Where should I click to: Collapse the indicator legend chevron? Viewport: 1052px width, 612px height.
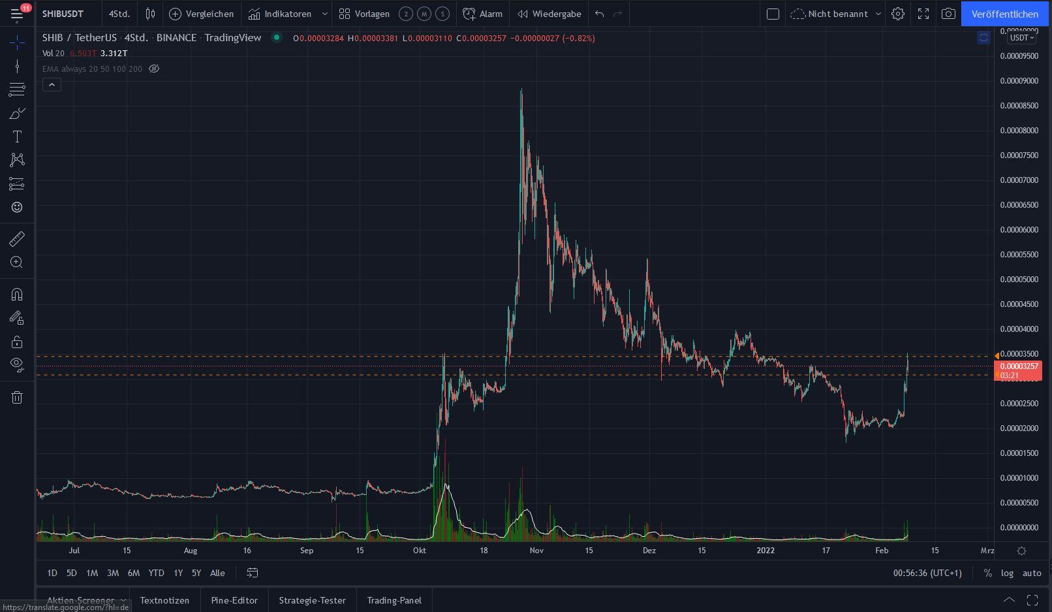52,84
